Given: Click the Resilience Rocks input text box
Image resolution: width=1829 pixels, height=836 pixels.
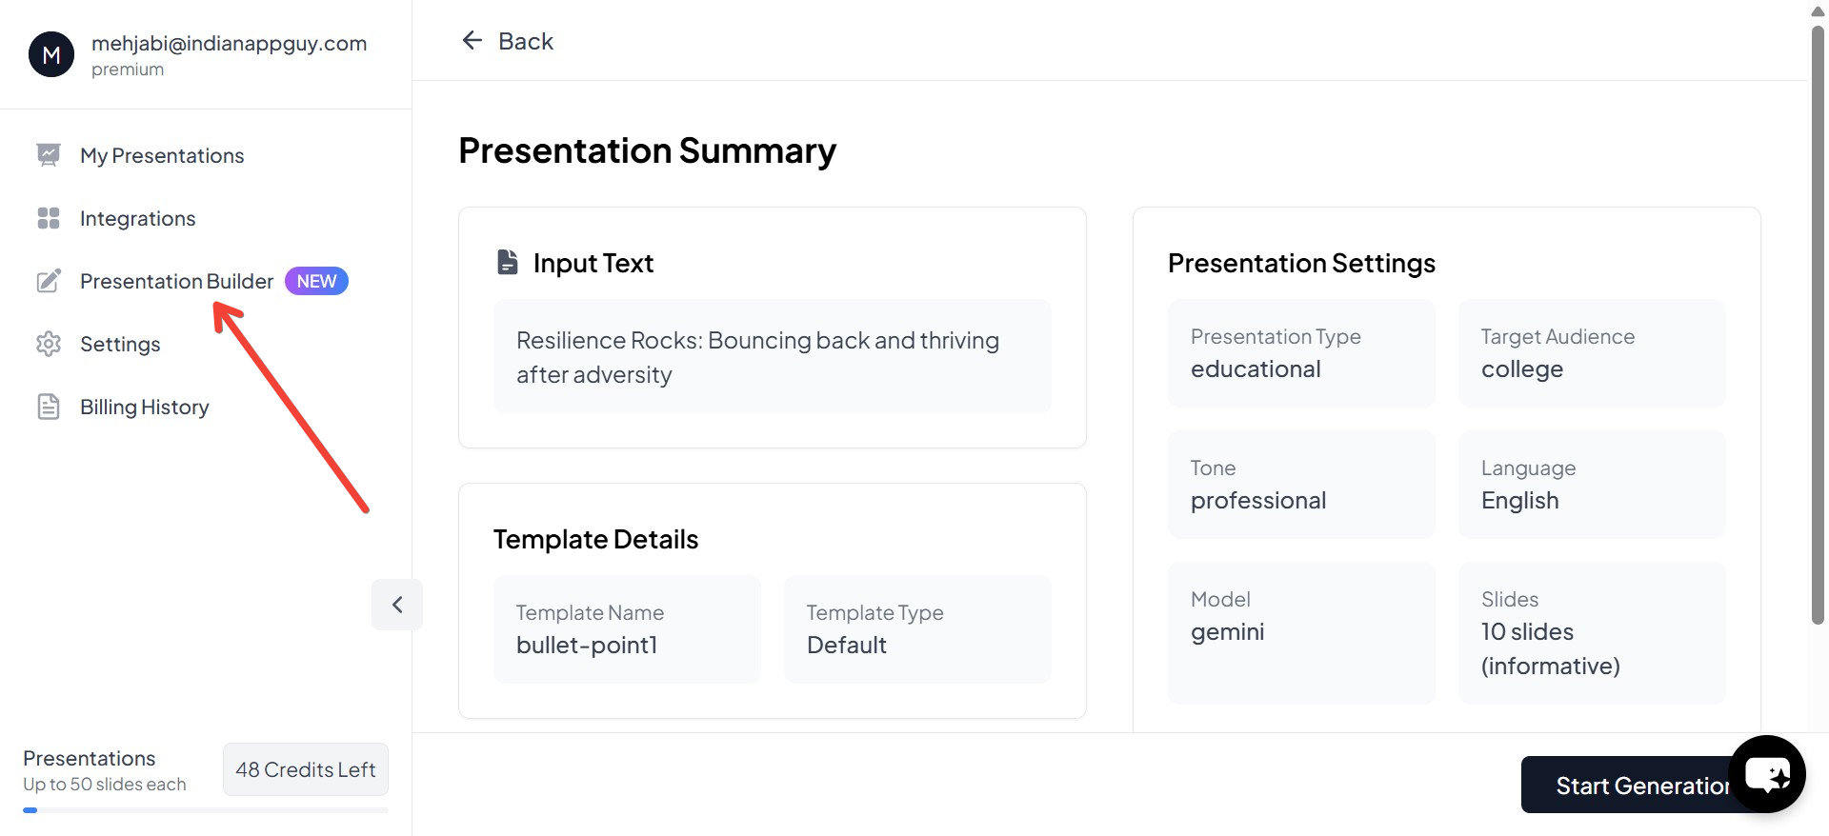Looking at the screenshot, I should coord(772,357).
